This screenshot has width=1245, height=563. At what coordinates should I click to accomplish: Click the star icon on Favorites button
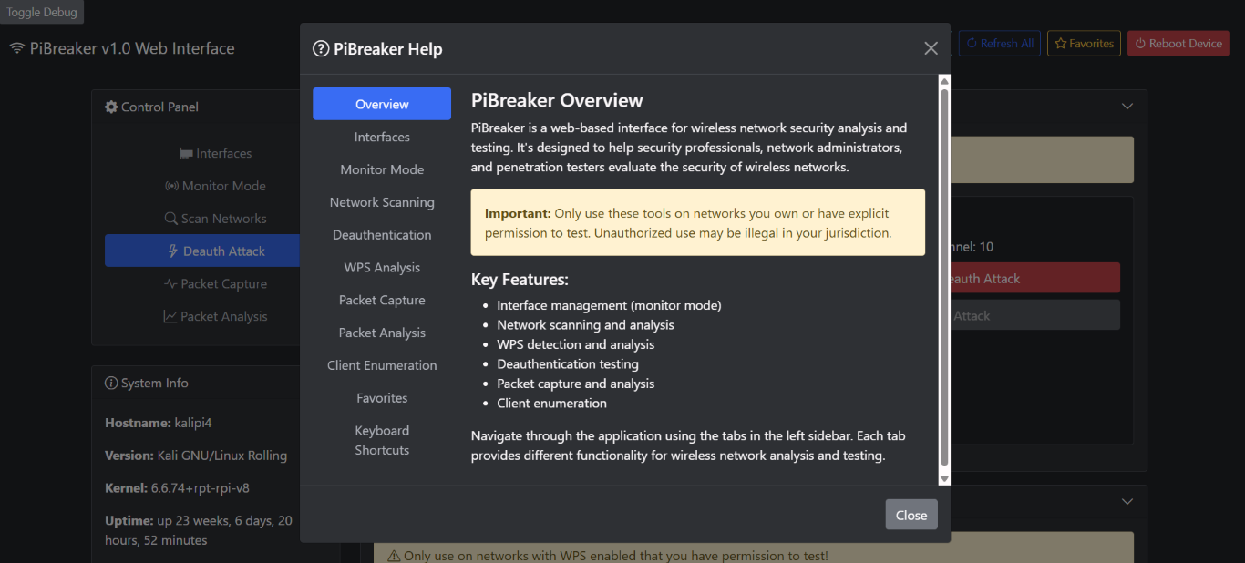pos(1061,44)
